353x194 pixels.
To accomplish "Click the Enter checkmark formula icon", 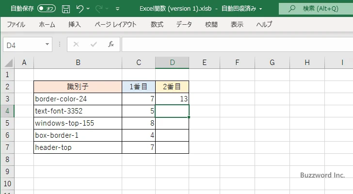I will (x=94, y=44).
